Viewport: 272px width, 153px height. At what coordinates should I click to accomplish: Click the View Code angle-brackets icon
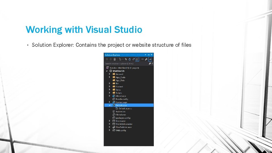click(x=143, y=59)
